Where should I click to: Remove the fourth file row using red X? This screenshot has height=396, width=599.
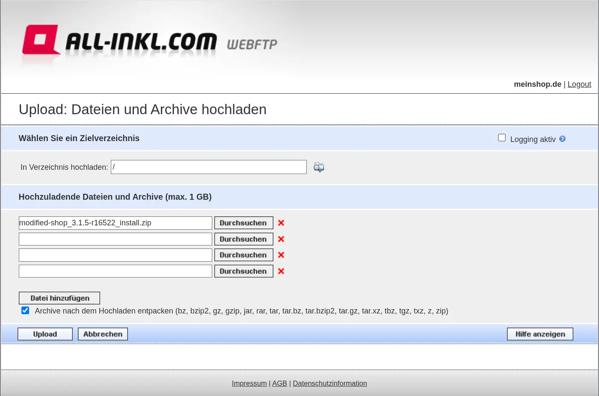tap(281, 271)
